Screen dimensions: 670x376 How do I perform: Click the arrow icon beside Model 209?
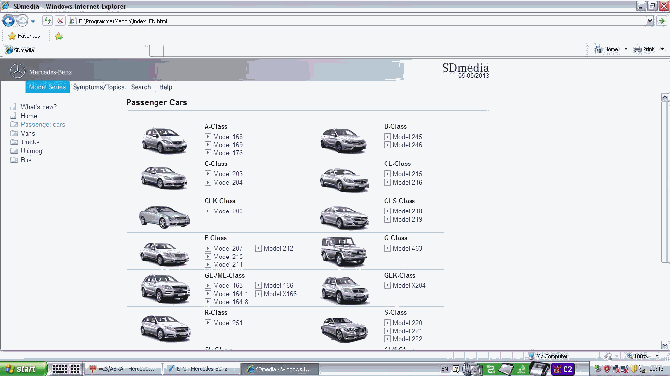click(208, 211)
